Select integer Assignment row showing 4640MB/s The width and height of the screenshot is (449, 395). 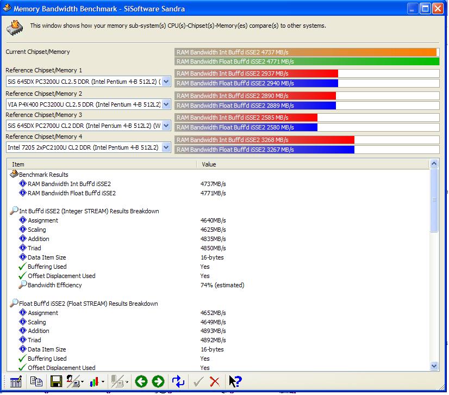point(218,220)
